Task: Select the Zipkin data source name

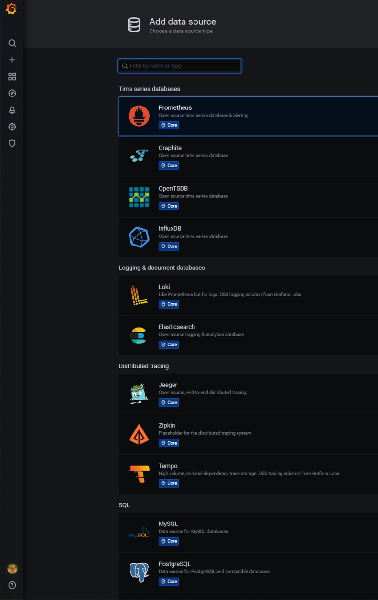Action: (x=167, y=425)
